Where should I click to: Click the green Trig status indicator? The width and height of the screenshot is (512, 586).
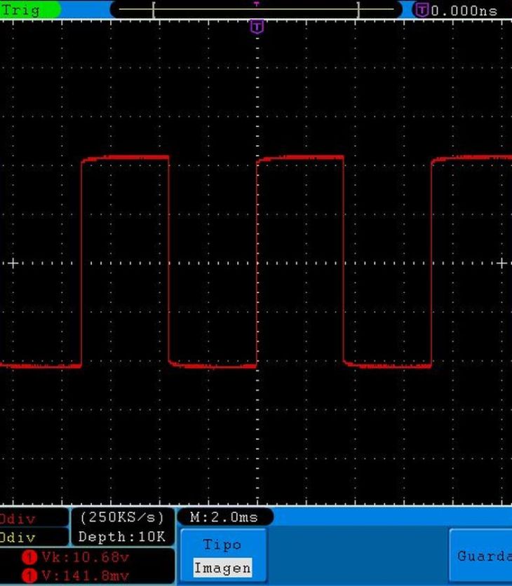(28, 10)
